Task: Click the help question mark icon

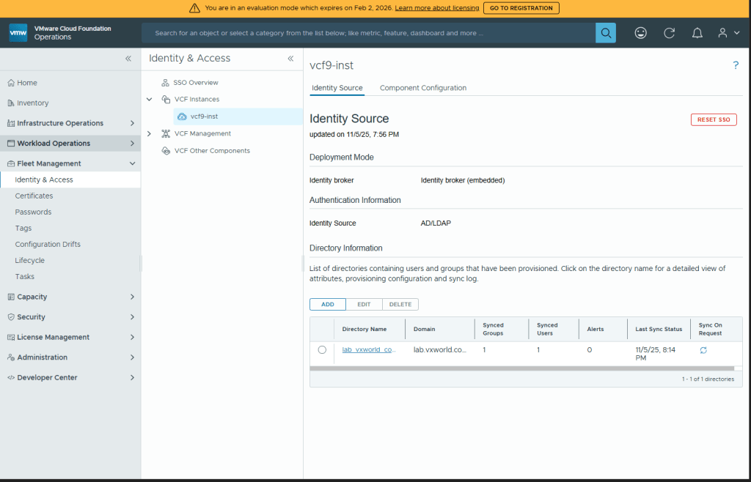Action: click(x=736, y=65)
